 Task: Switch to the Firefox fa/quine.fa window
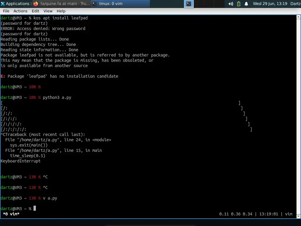(x=62, y=4)
